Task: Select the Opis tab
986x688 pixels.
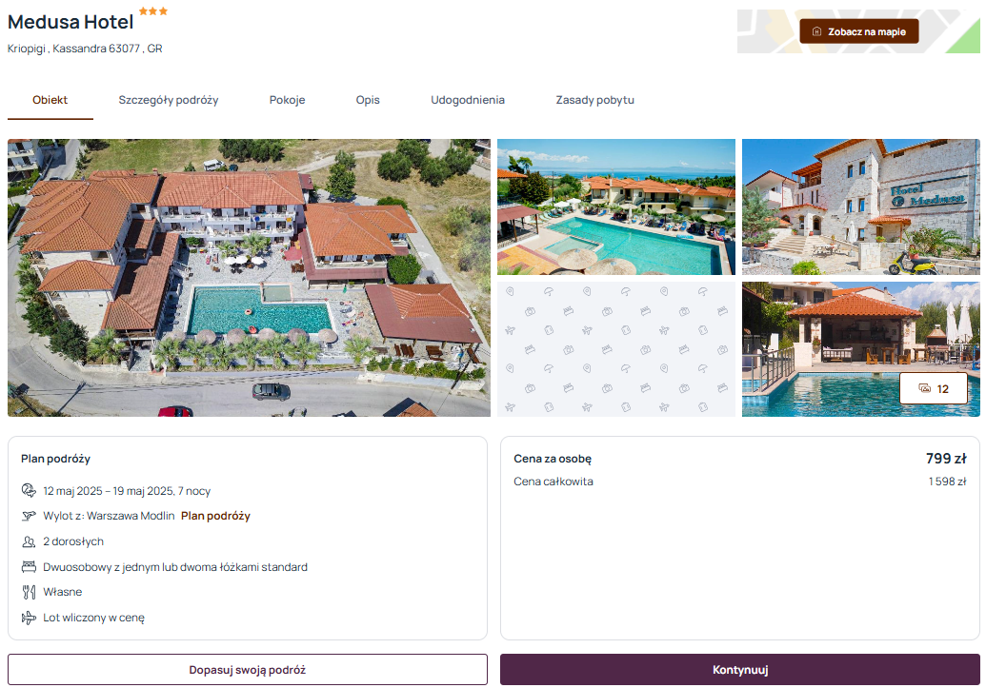Action: coord(368,100)
